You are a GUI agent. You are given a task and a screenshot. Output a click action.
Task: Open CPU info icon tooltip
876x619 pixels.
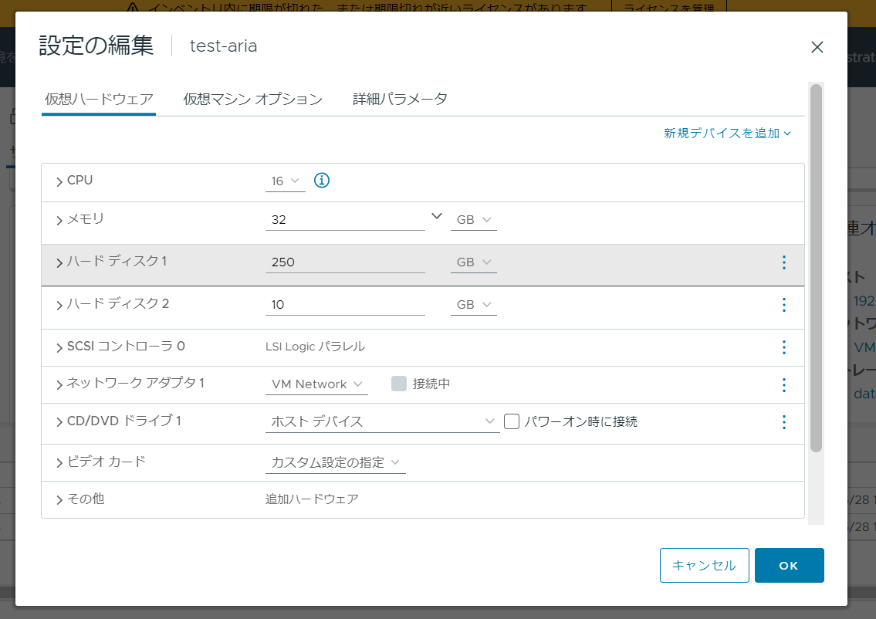coord(322,181)
